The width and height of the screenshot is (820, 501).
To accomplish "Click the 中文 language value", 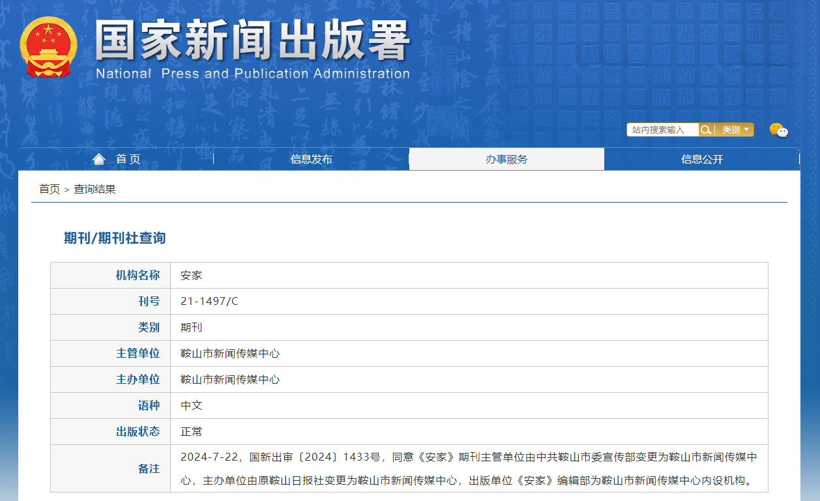I will tap(192, 405).
